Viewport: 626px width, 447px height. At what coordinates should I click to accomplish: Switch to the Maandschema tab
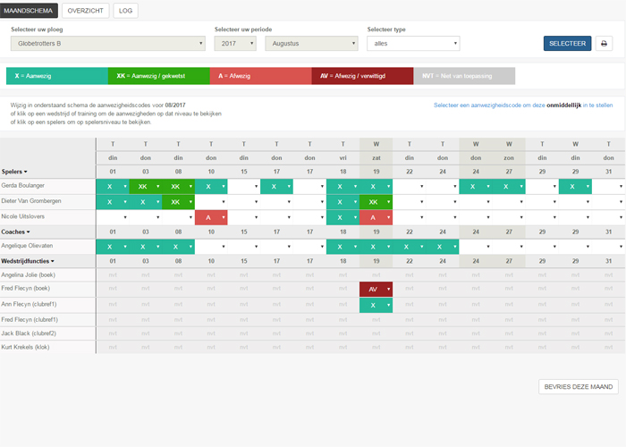pyautogui.click(x=29, y=11)
